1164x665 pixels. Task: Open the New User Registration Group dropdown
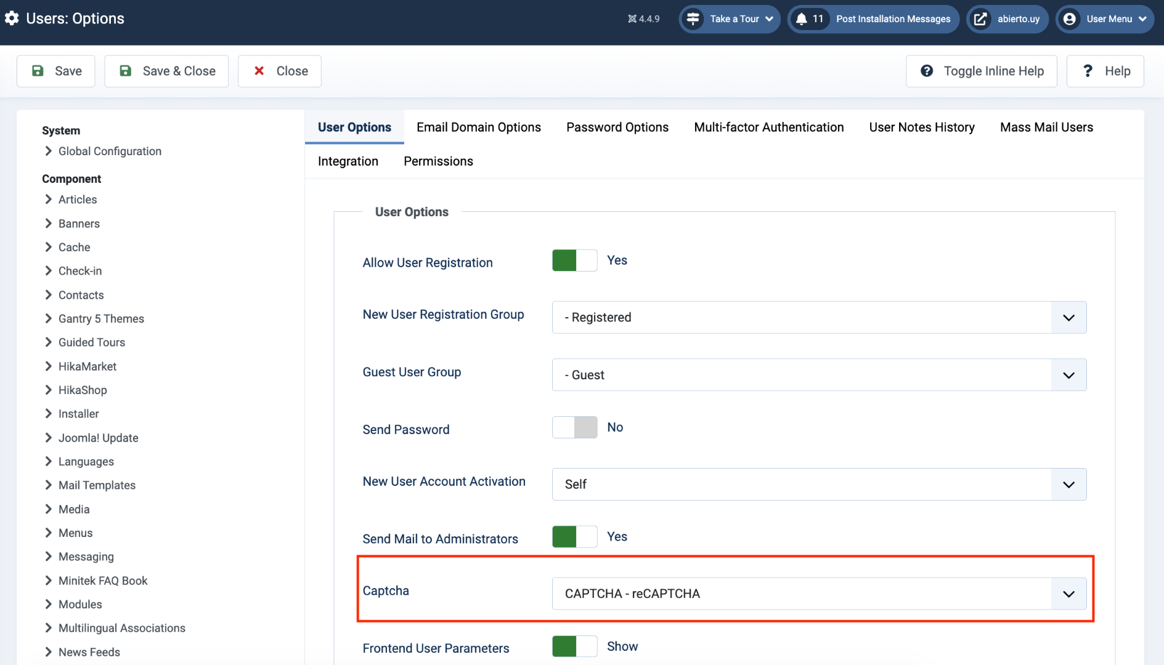[819, 318]
